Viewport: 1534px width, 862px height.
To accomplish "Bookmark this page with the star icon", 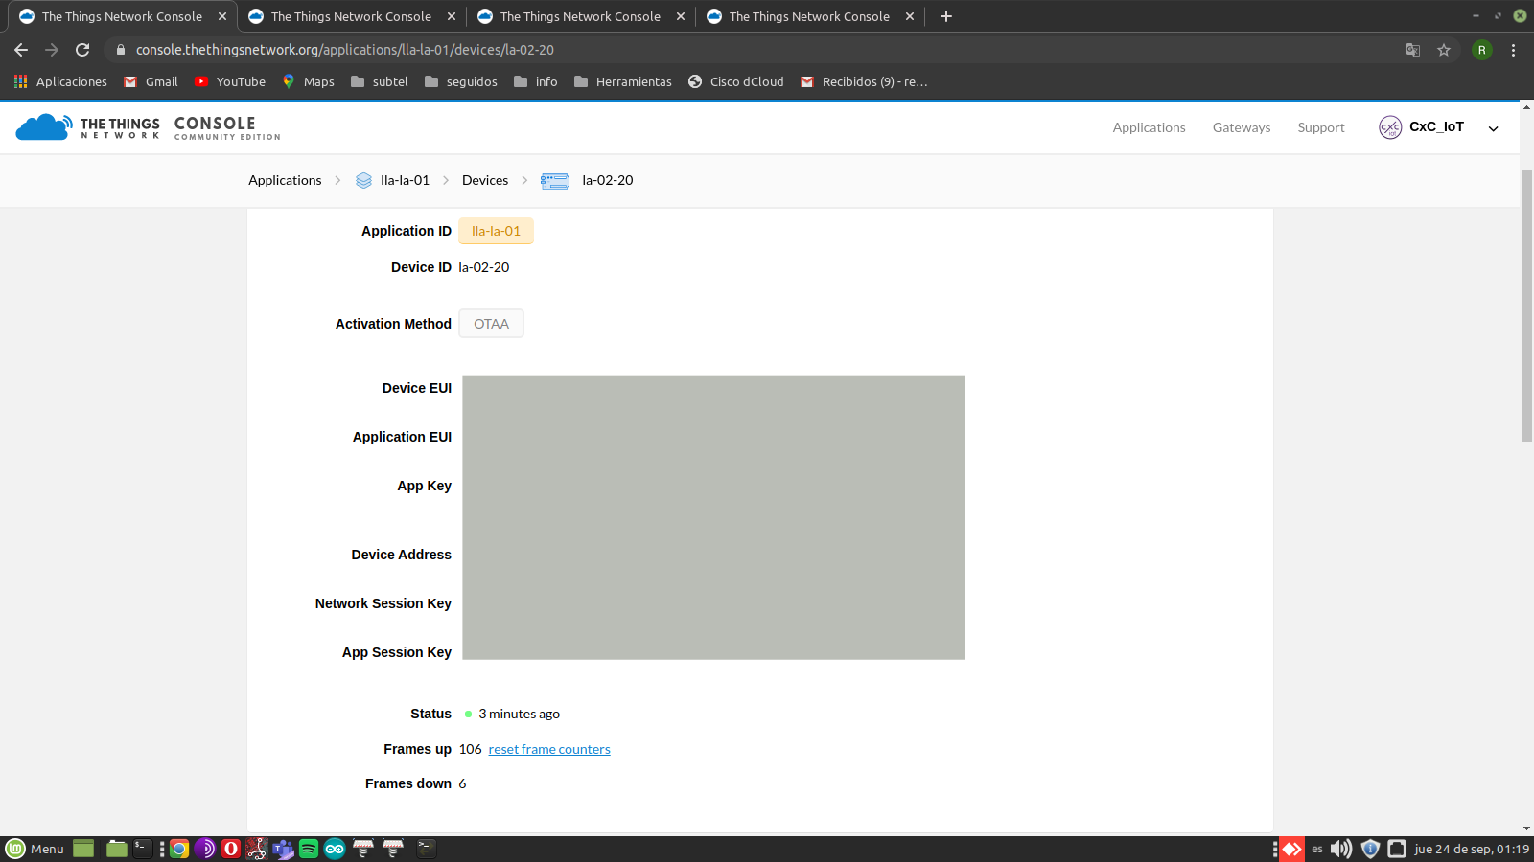I will pos(1444,50).
